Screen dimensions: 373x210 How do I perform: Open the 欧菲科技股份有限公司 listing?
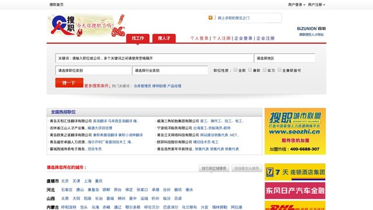pos(174,142)
